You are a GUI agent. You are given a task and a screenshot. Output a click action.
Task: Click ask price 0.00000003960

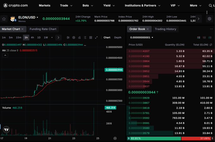coord(139,66)
